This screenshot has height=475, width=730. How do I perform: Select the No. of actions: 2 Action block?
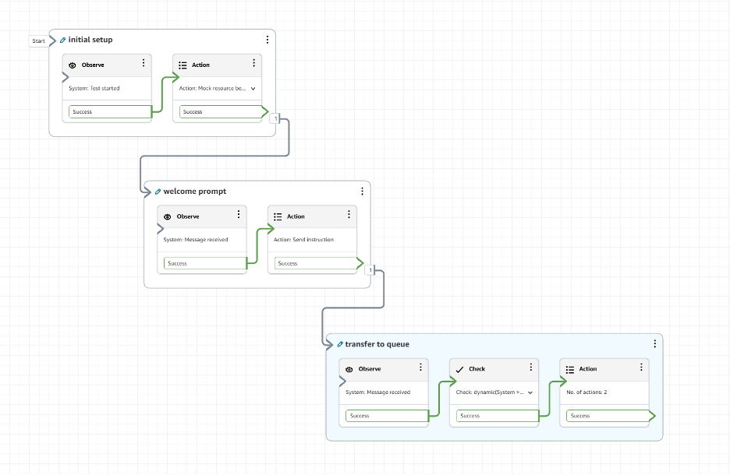pos(605,392)
